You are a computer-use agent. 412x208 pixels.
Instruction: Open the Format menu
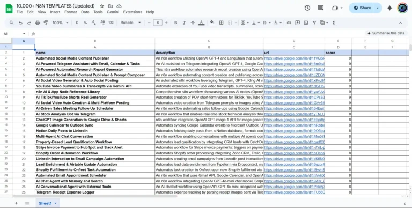coord(71,12)
